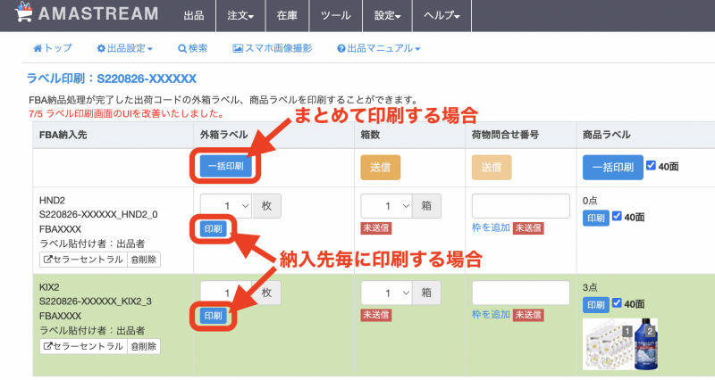Go to the 在庫 menu item
The image size is (715, 380).
click(x=287, y=15)
